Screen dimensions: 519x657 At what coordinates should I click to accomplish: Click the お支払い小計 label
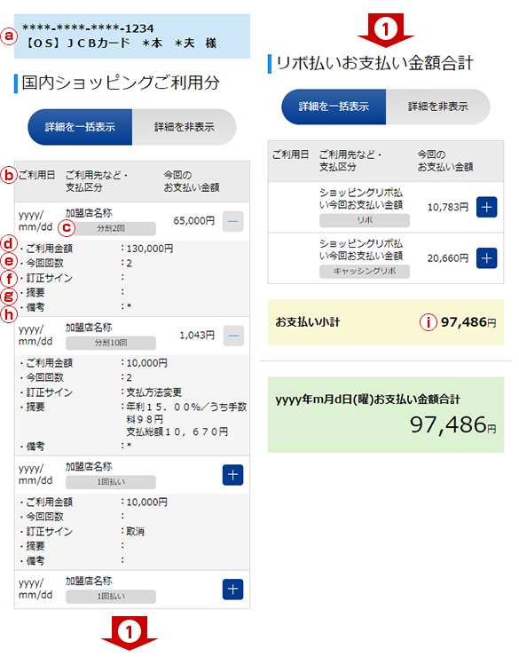click(307, 322)
